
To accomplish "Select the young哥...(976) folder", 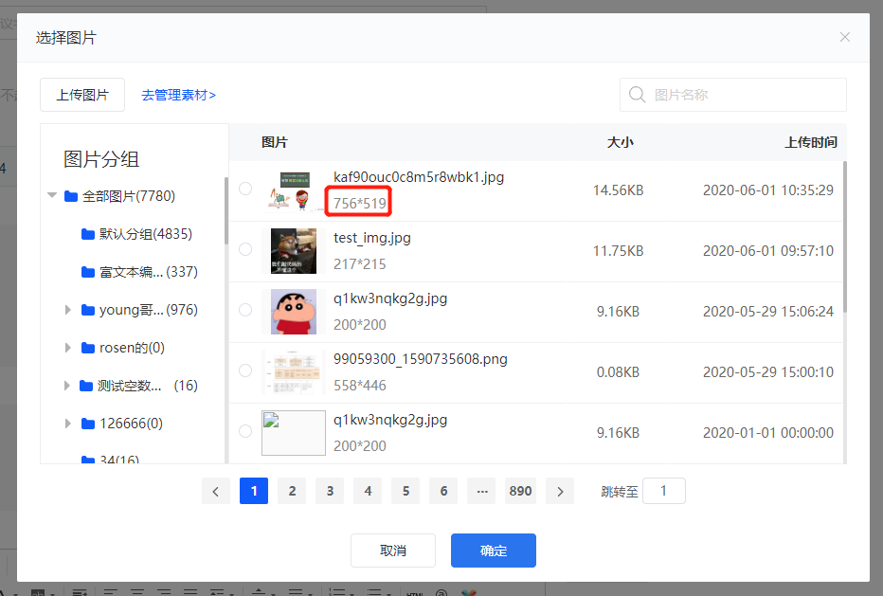I will tap(148, 310).
